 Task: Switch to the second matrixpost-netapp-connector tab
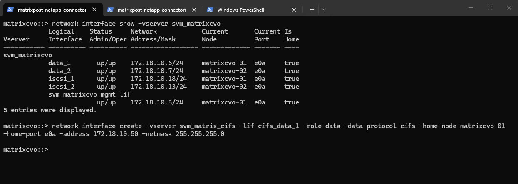(x=152, y=10)
